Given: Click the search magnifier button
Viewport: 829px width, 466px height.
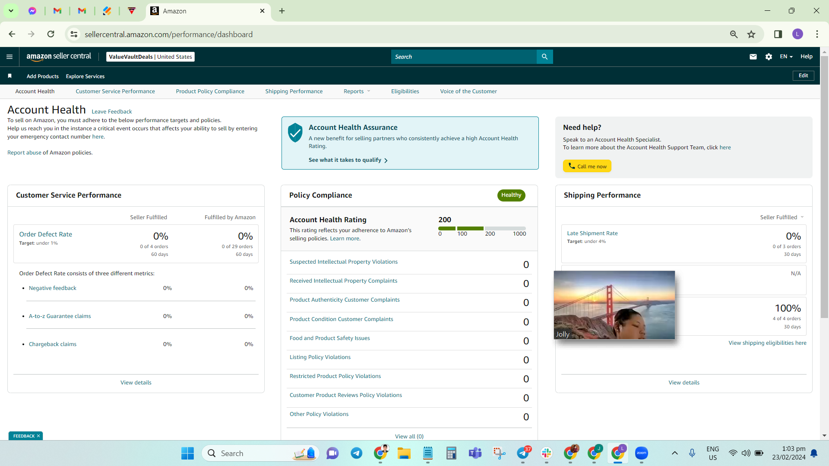Looking at the screenshot, I should pos(544,57).
